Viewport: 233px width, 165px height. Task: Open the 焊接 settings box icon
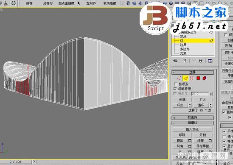click(210, 140)
